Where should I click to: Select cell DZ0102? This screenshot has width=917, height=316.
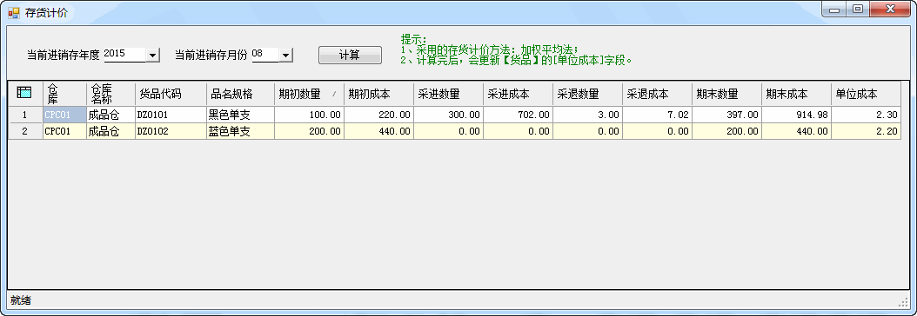(171, 131)
